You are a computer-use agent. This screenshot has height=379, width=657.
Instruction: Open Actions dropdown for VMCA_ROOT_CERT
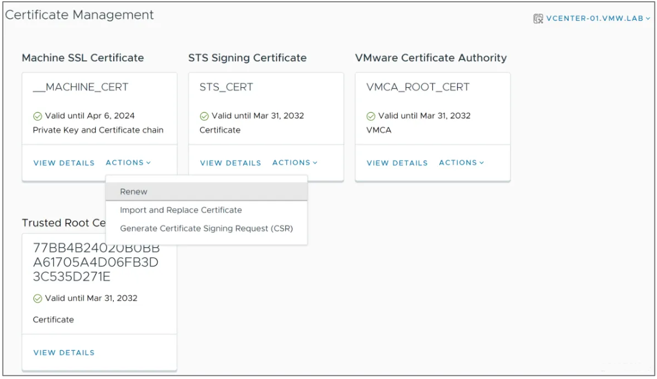click(x=461, y=162)
